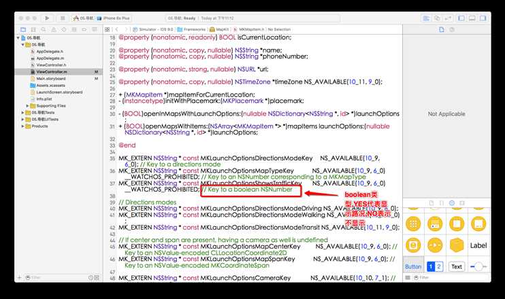Open the report navigator

point(95,30)
